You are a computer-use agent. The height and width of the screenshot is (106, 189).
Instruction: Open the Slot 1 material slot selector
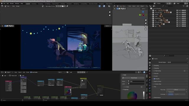pos(62,72)
